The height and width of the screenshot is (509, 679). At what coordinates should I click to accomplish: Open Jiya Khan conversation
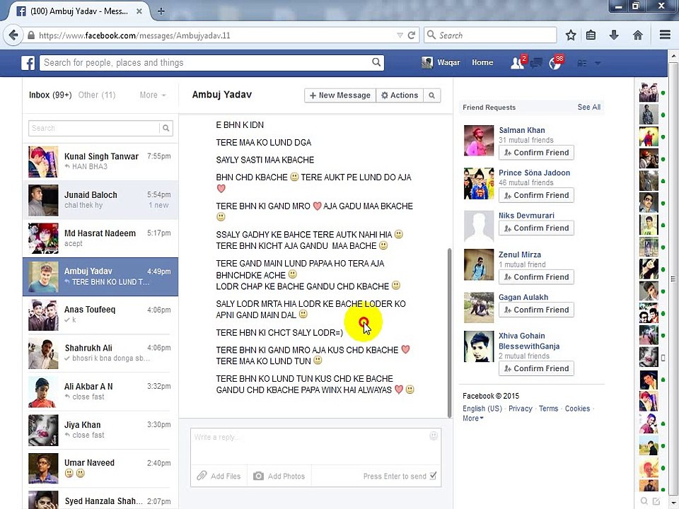100,430
